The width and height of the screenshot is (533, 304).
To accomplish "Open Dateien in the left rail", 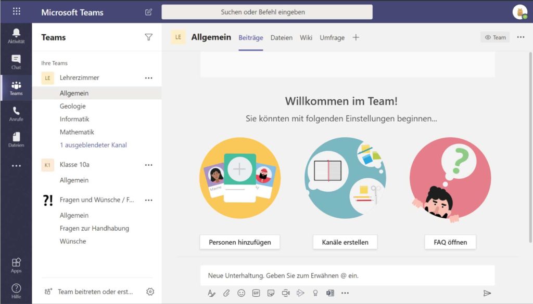I will click(x=16, y=140).
